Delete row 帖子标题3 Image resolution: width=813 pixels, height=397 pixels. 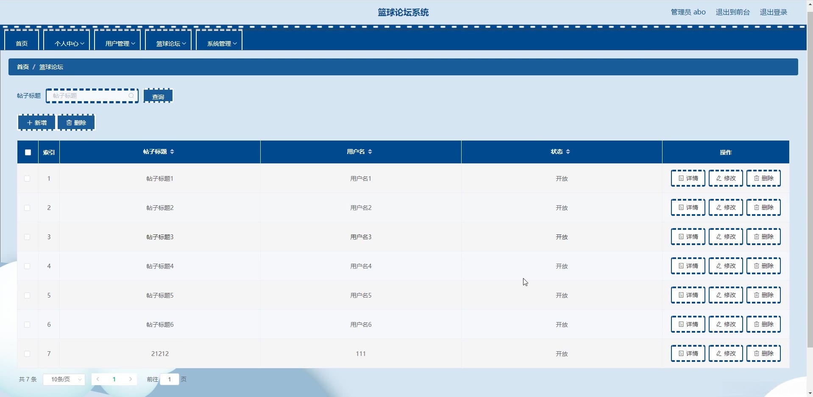pos(763,237)
